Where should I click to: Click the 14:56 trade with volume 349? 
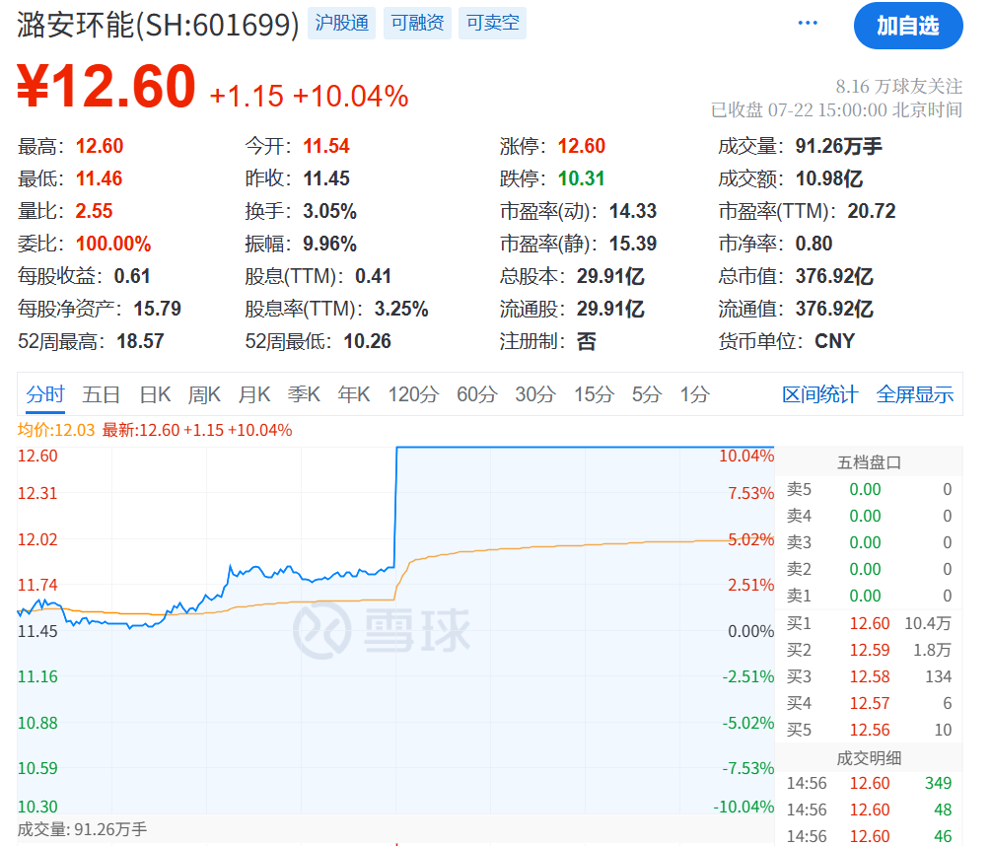pos(869,784)
